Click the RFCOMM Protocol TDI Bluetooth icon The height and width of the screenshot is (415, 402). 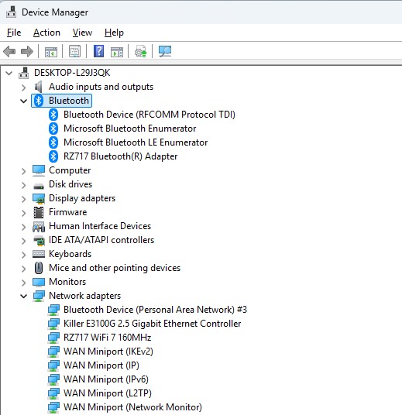53,115
